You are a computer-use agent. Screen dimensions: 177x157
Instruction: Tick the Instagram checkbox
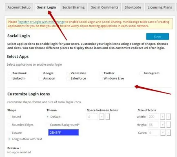(142, 73)
